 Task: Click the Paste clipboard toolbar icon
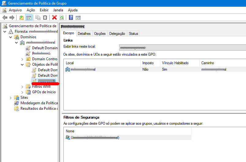click(x=45, y=17)
